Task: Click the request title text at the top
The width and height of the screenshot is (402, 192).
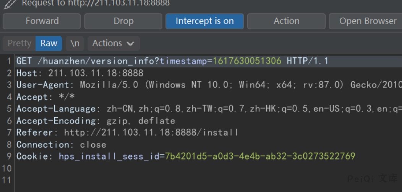Action: click(x=96, y=3)
